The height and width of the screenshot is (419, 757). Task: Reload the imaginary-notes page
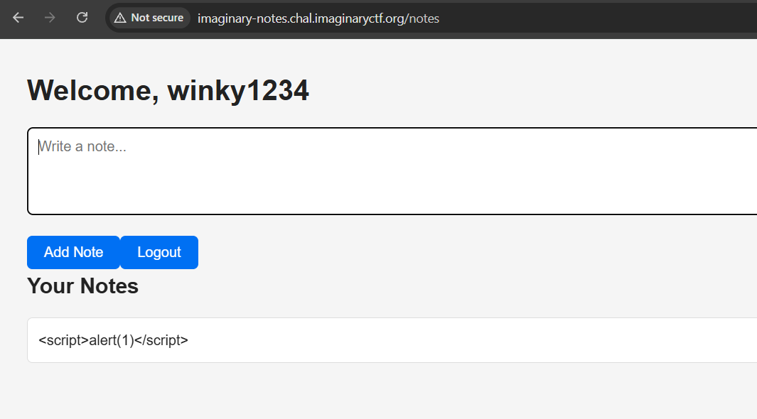tap(82, 18)
